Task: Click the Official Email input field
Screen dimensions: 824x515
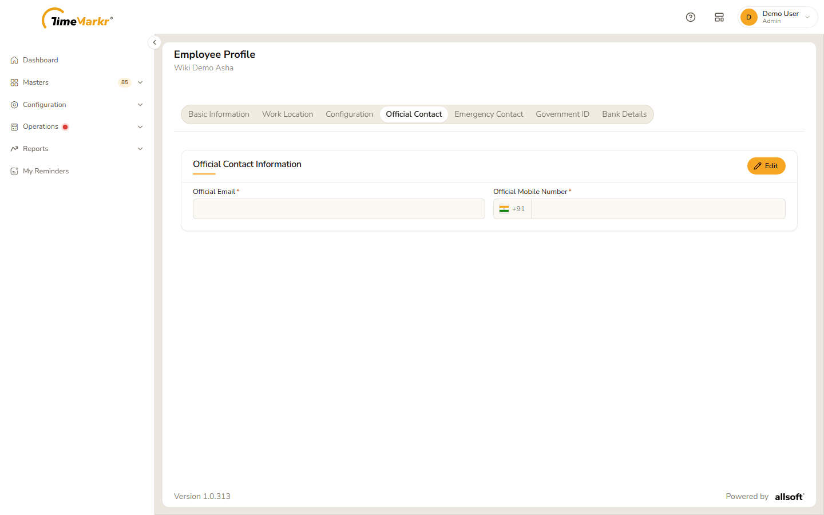Action: point(339,209)
